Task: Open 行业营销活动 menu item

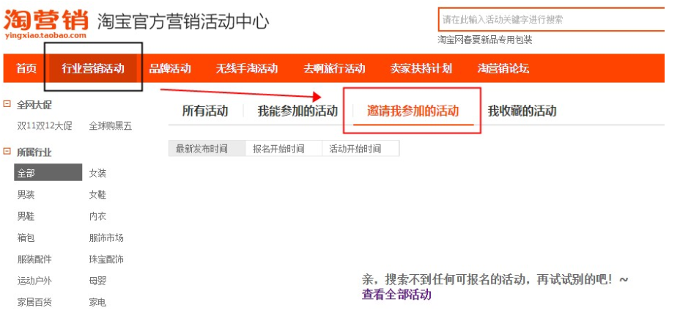Action: click(x=93, y=69)
